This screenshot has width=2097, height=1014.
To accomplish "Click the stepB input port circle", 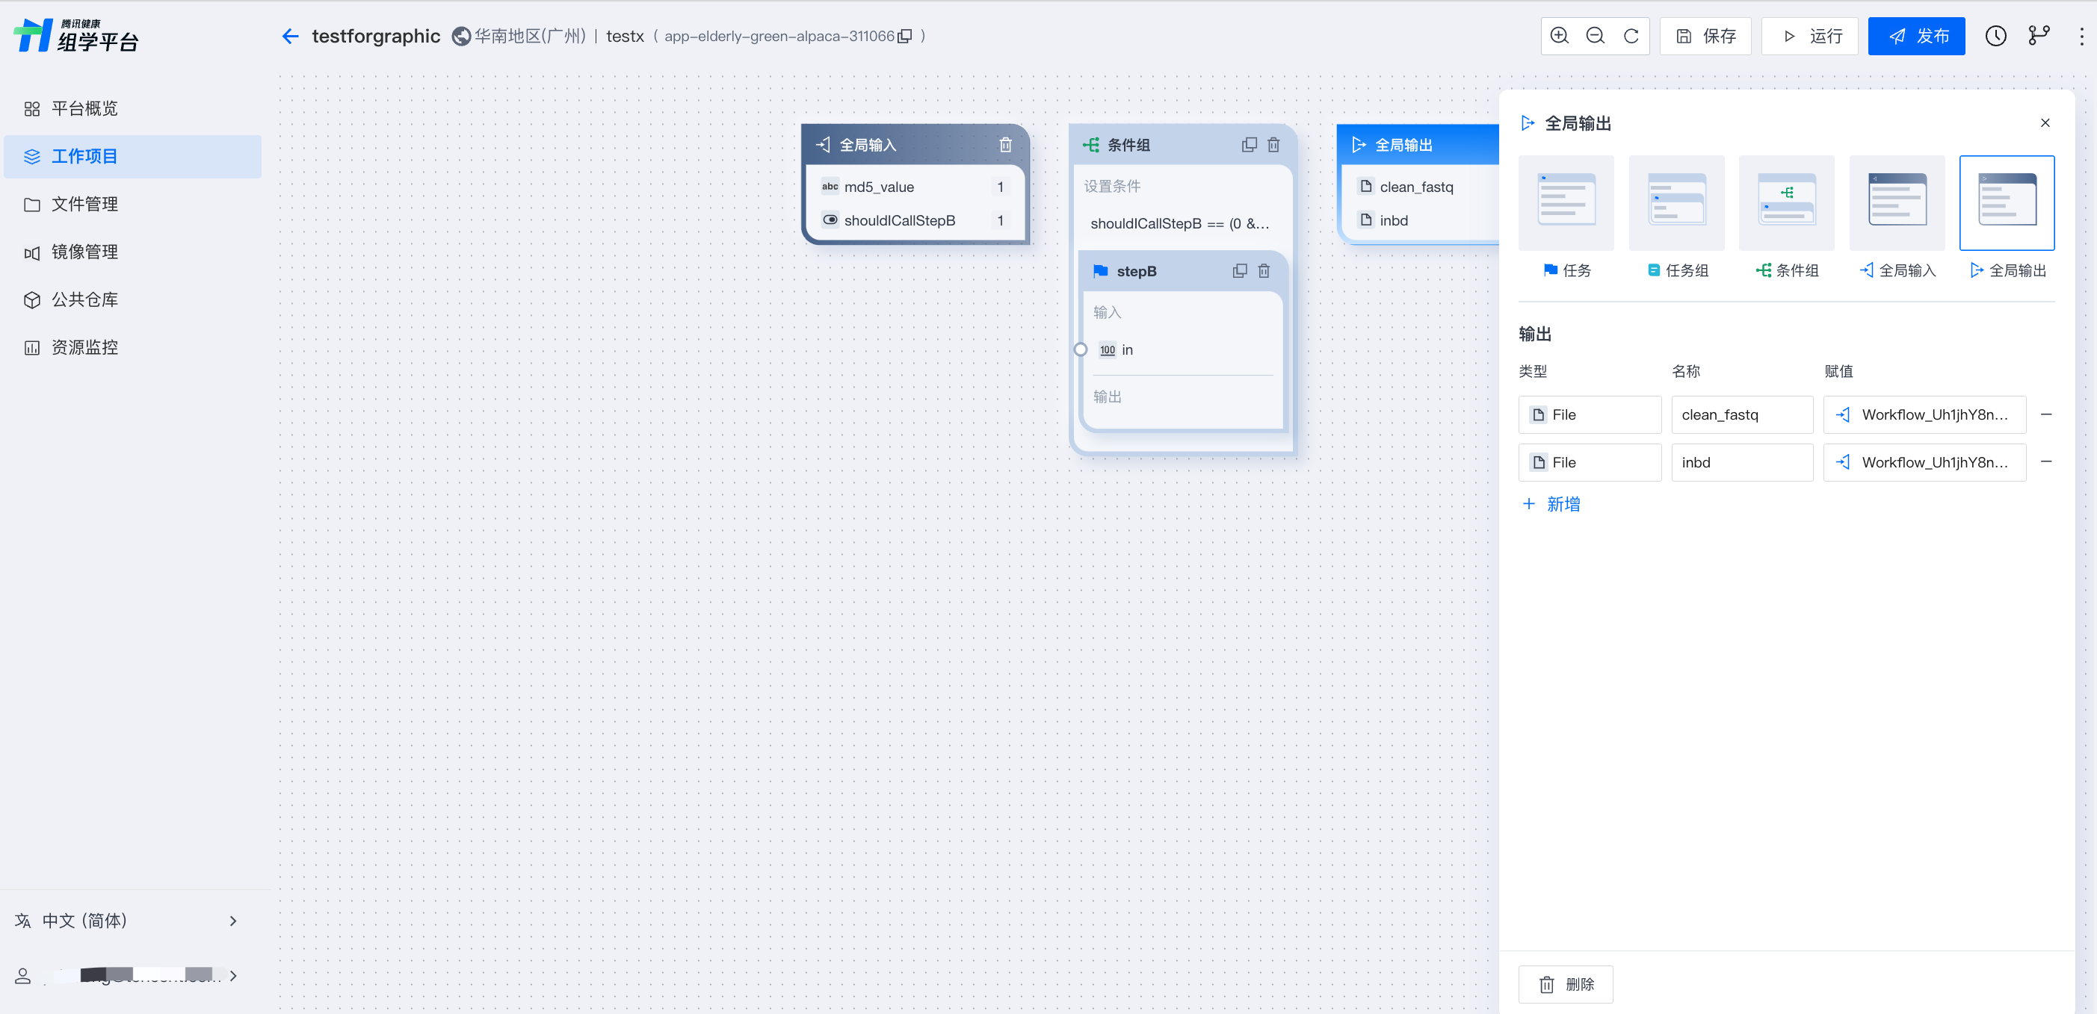I will [x=1080, y=349].
